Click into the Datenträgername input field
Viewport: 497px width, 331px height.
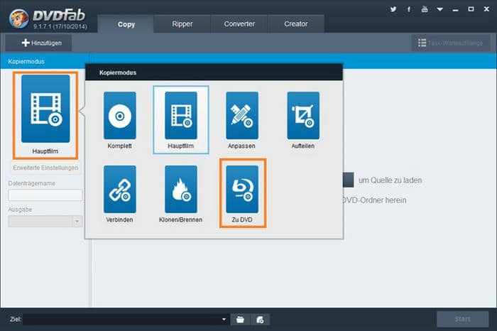tap(45, 195)
